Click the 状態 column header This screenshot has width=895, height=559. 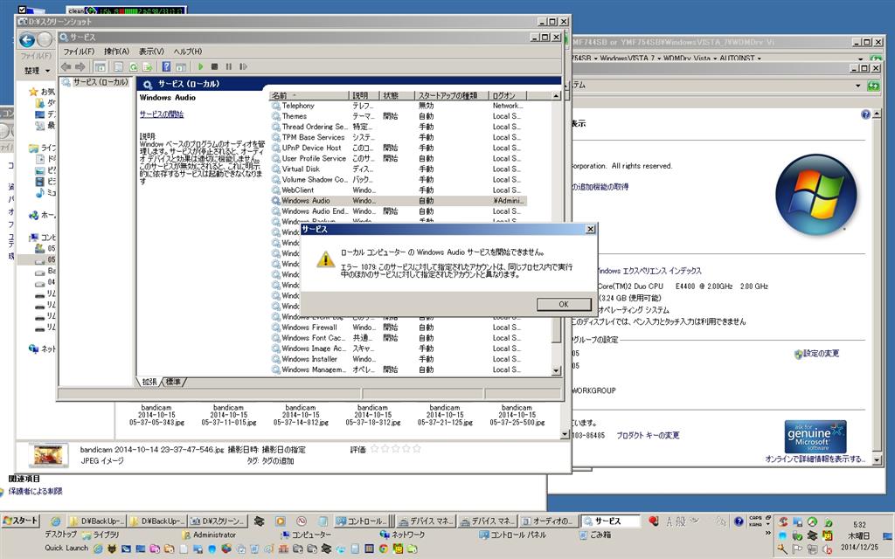397,95
